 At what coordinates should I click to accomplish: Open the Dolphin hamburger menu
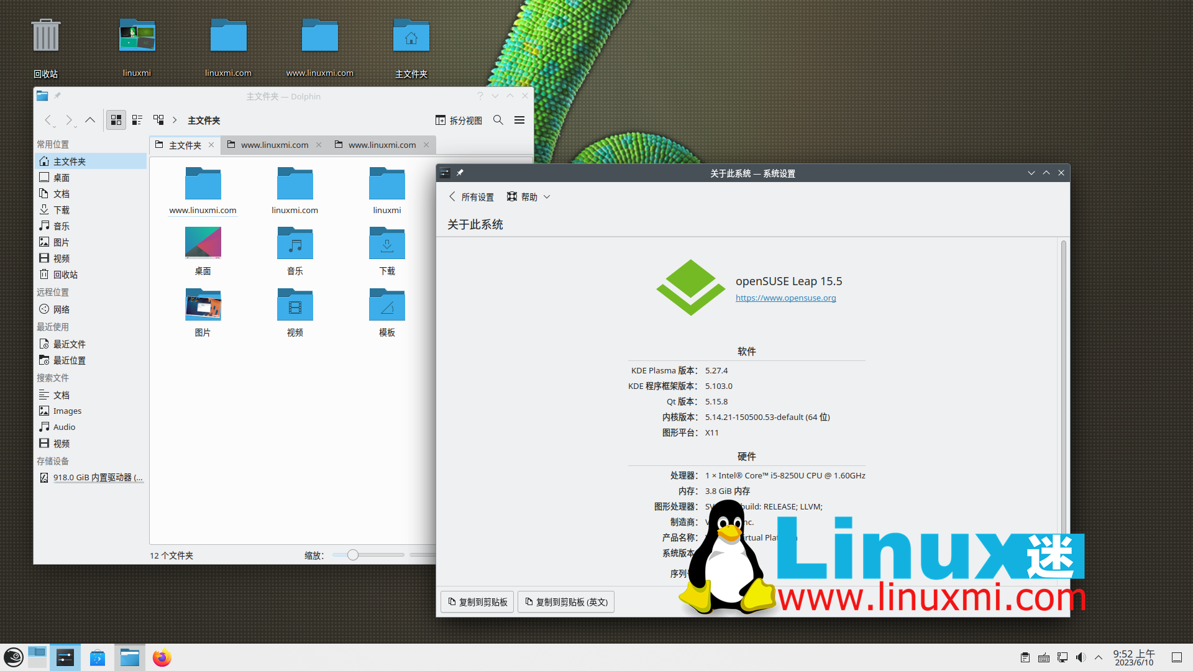click(519, 120)
